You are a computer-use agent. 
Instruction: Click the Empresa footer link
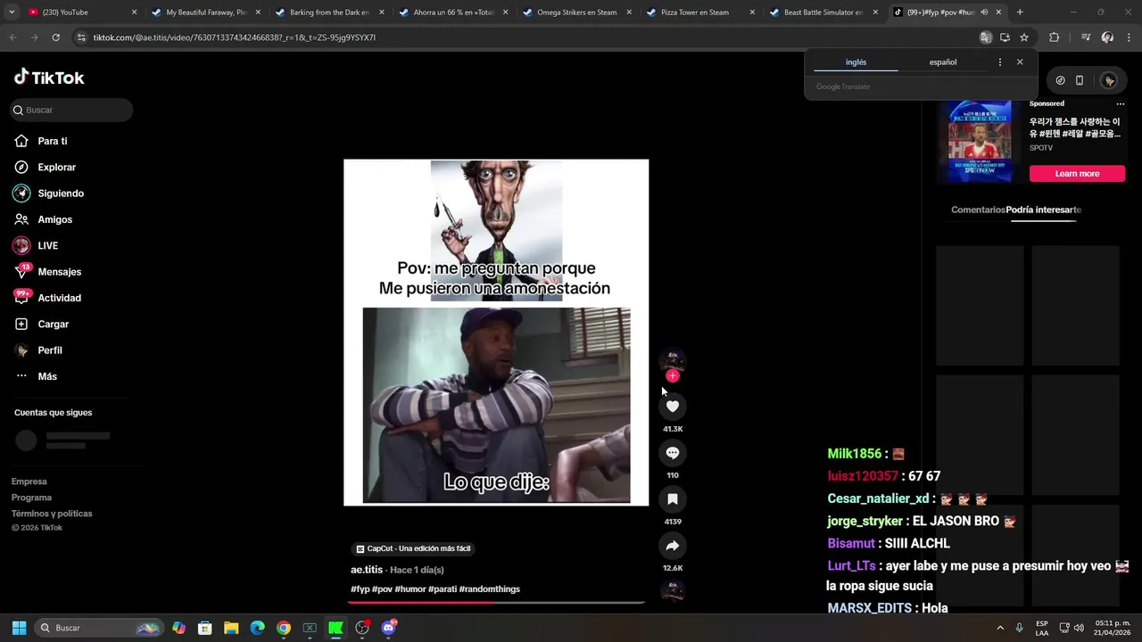tap(29, 481)
